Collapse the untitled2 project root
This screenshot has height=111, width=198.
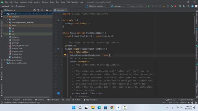tap(5, 14)
